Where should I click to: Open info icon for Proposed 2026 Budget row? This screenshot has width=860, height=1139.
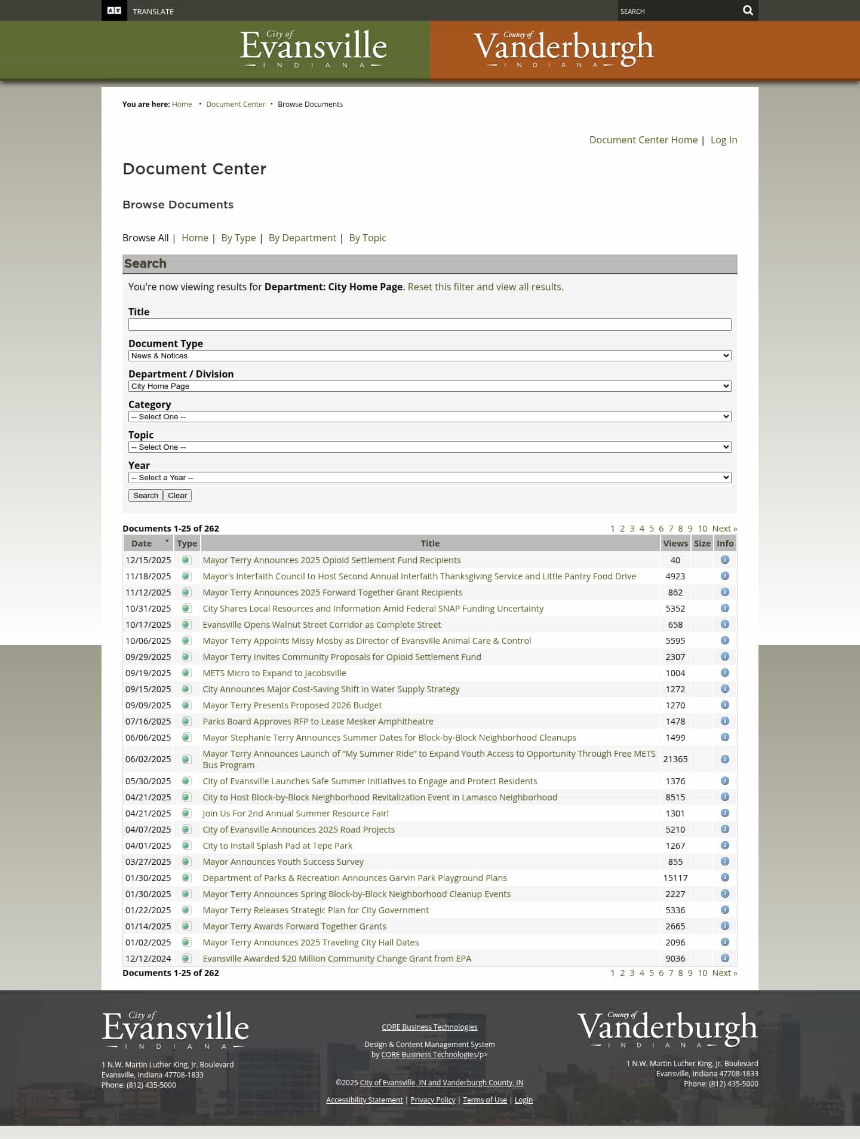click(725, 705)
